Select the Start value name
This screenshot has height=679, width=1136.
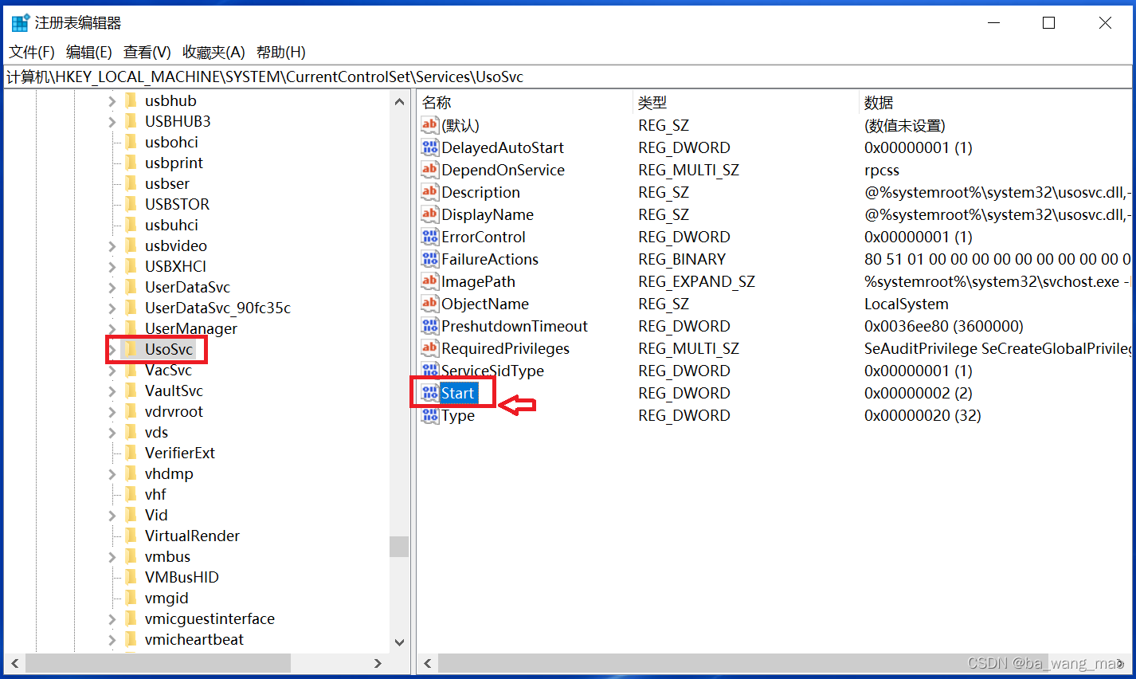(458, 393)
